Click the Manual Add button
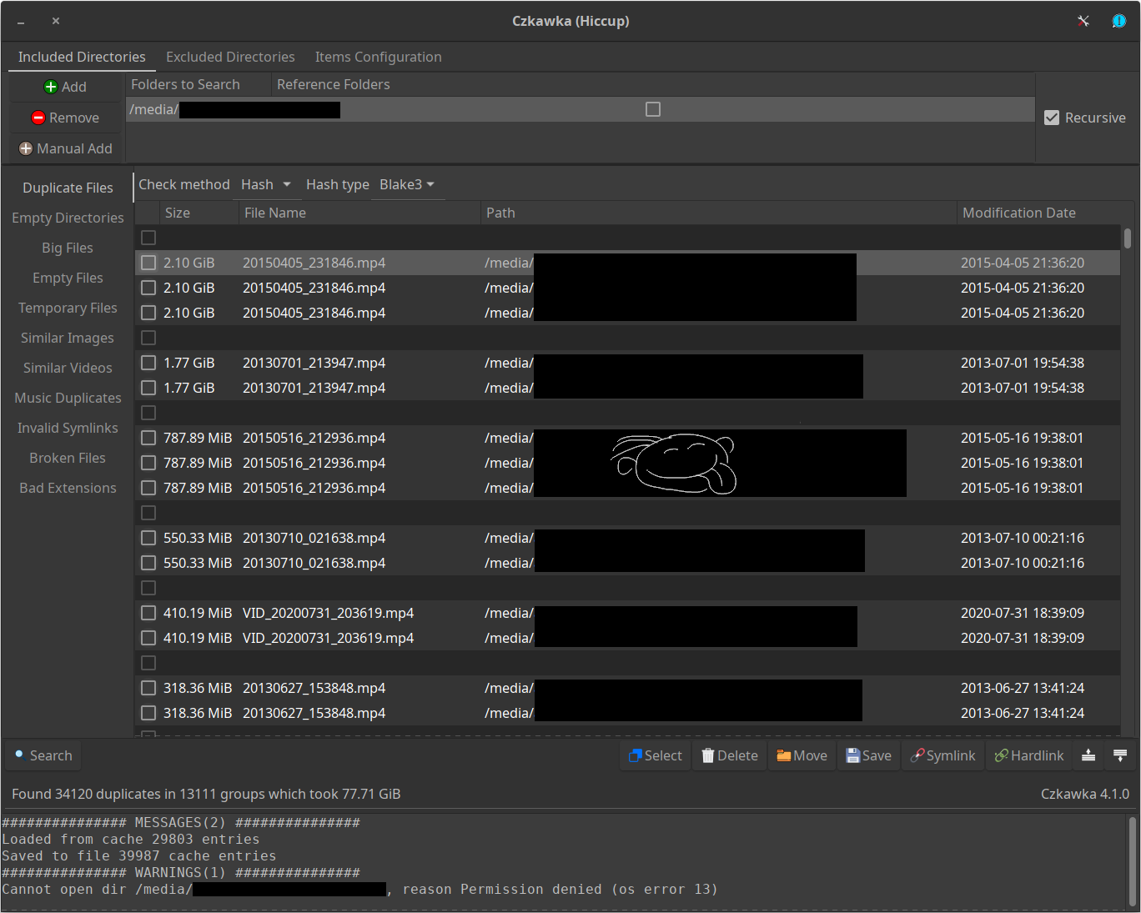This screenshot has width=1141, height=913. 65,148
